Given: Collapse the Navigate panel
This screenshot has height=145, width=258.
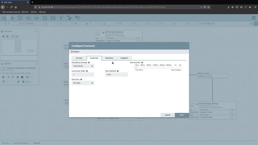Looking at the screenshot, I should 36,31.
